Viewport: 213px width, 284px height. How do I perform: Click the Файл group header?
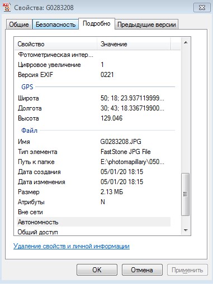[29, 131]
